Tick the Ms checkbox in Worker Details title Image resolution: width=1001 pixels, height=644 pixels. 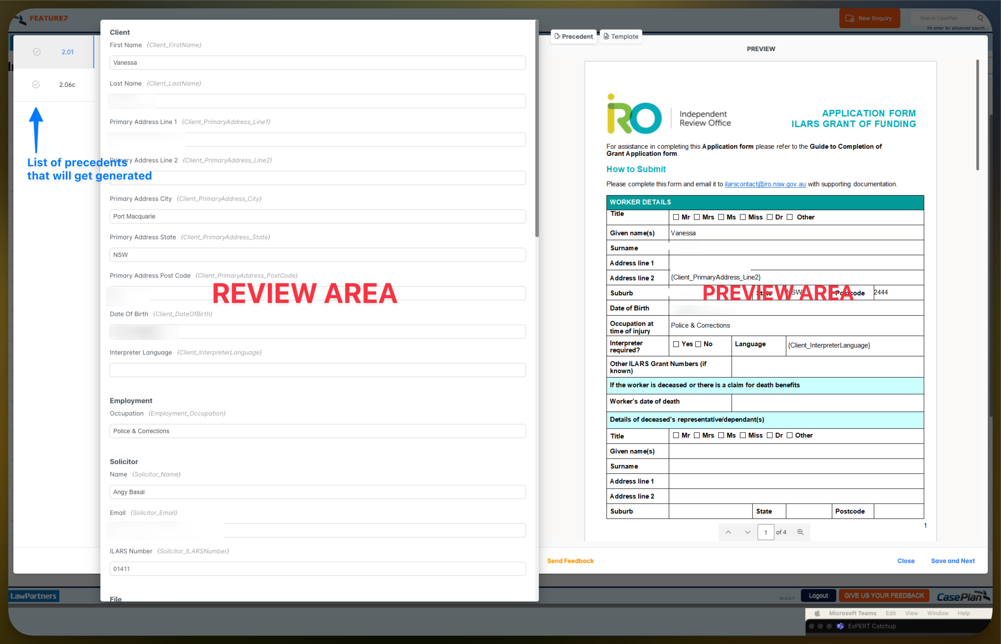tap(721, 217)
